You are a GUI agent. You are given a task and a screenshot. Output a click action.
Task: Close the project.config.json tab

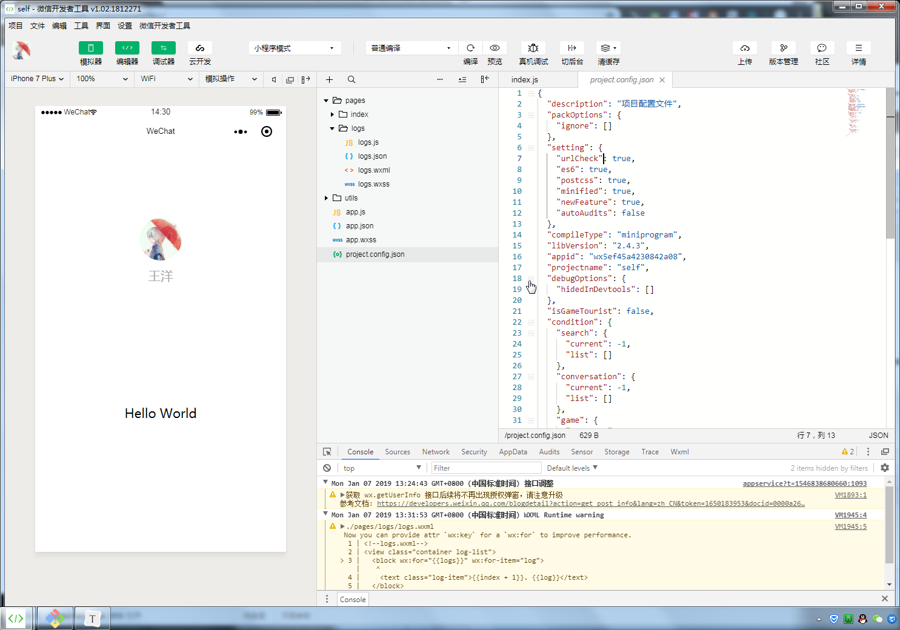click(x=662, y=80)
